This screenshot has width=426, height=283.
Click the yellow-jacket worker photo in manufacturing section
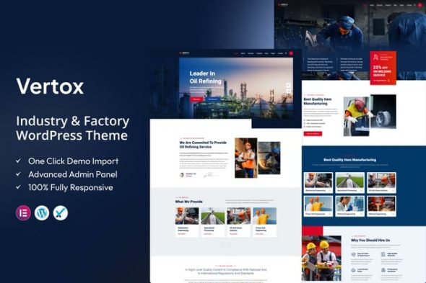(x=357, y=116)
